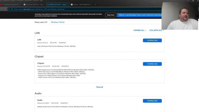199x112 pixels.
Task: Click the padlock site security icon
Action: point(12,9)
